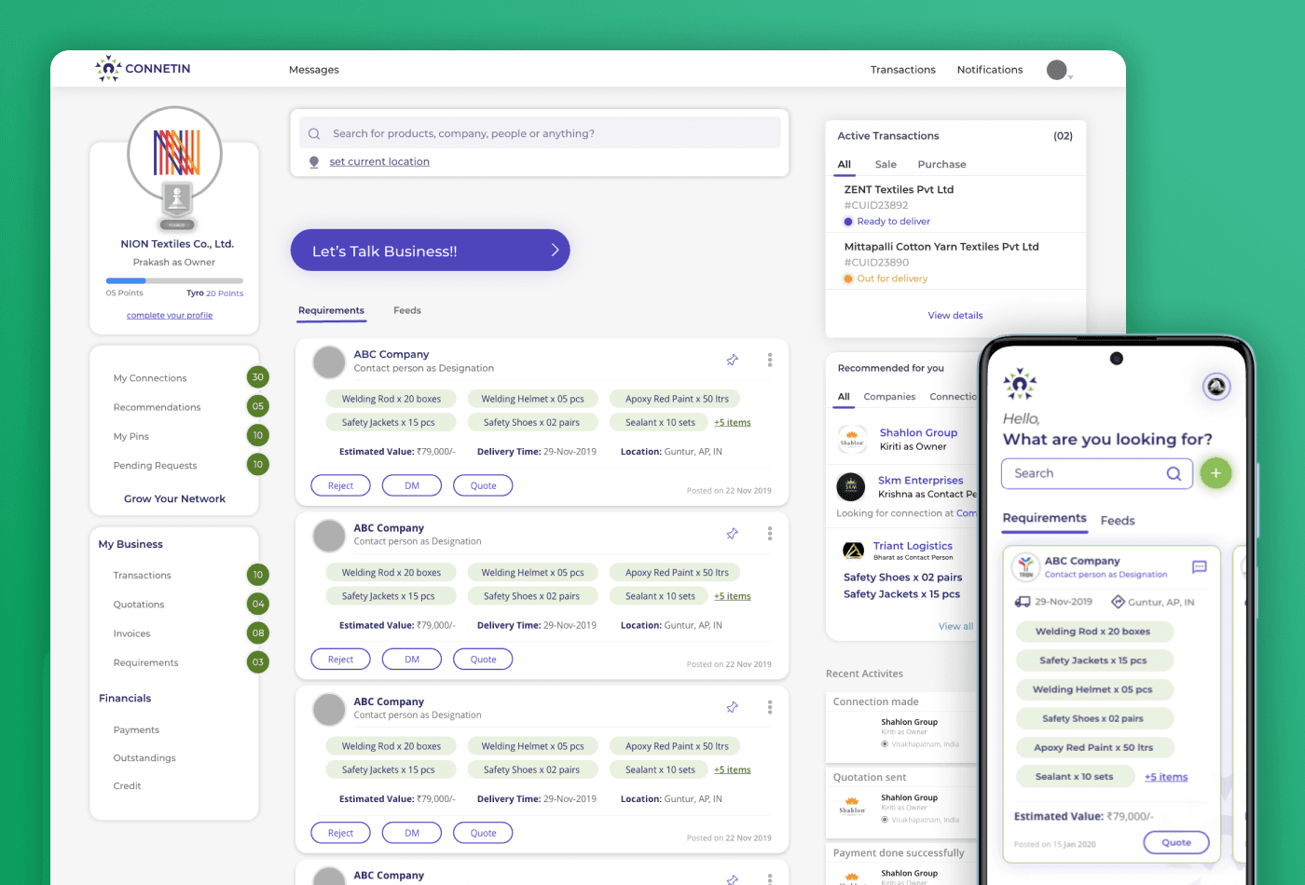
Task: Open Credit under Financials
Action: (x=127, y=786)
